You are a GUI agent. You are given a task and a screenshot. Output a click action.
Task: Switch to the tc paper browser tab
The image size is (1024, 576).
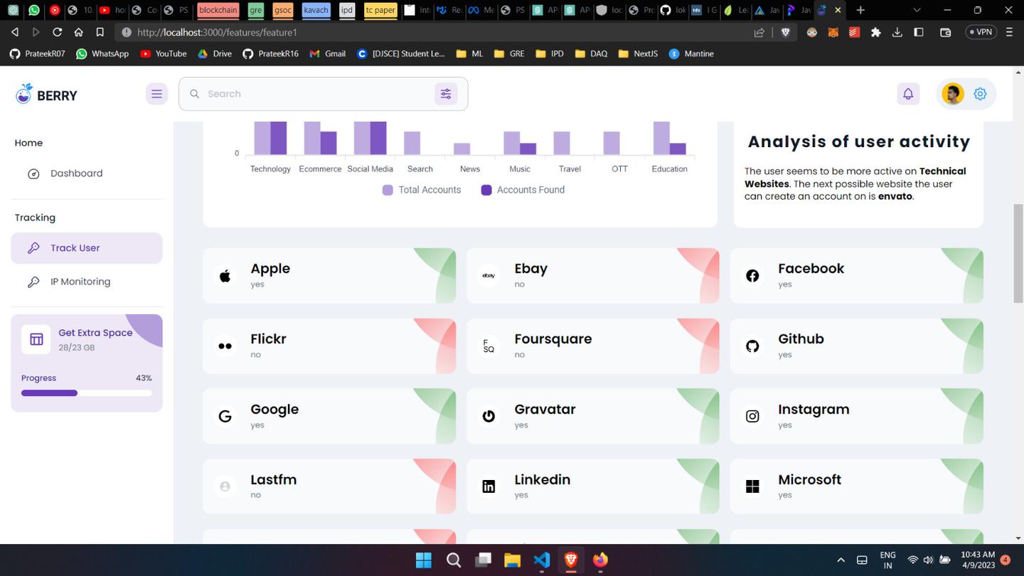(380, 10)
